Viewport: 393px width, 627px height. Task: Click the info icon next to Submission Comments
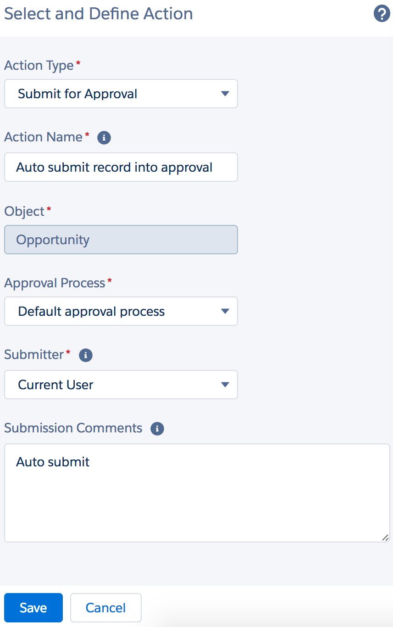point(157,429)
